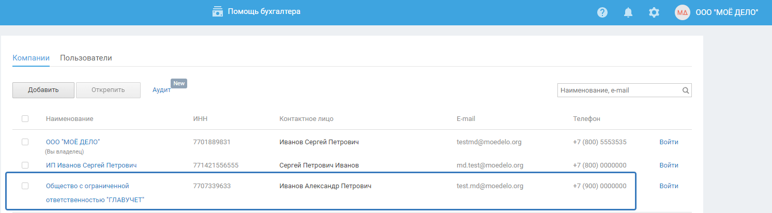Screen dimensions: 772x213
Task: Click Помощь бухгалтера header link
Action: coord(264,11)
